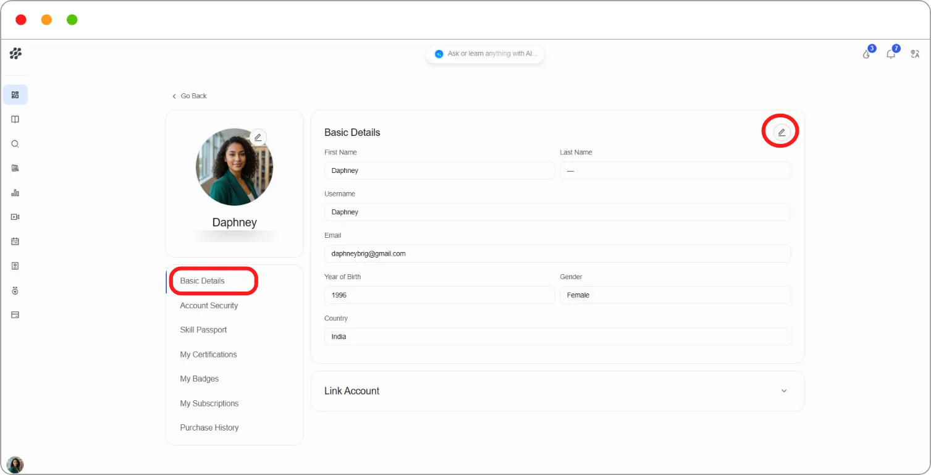The width and height of the screenshot is (931, 475).
Task: Click the pencil icon on the profile photo
Action: [x=258, y=137]
